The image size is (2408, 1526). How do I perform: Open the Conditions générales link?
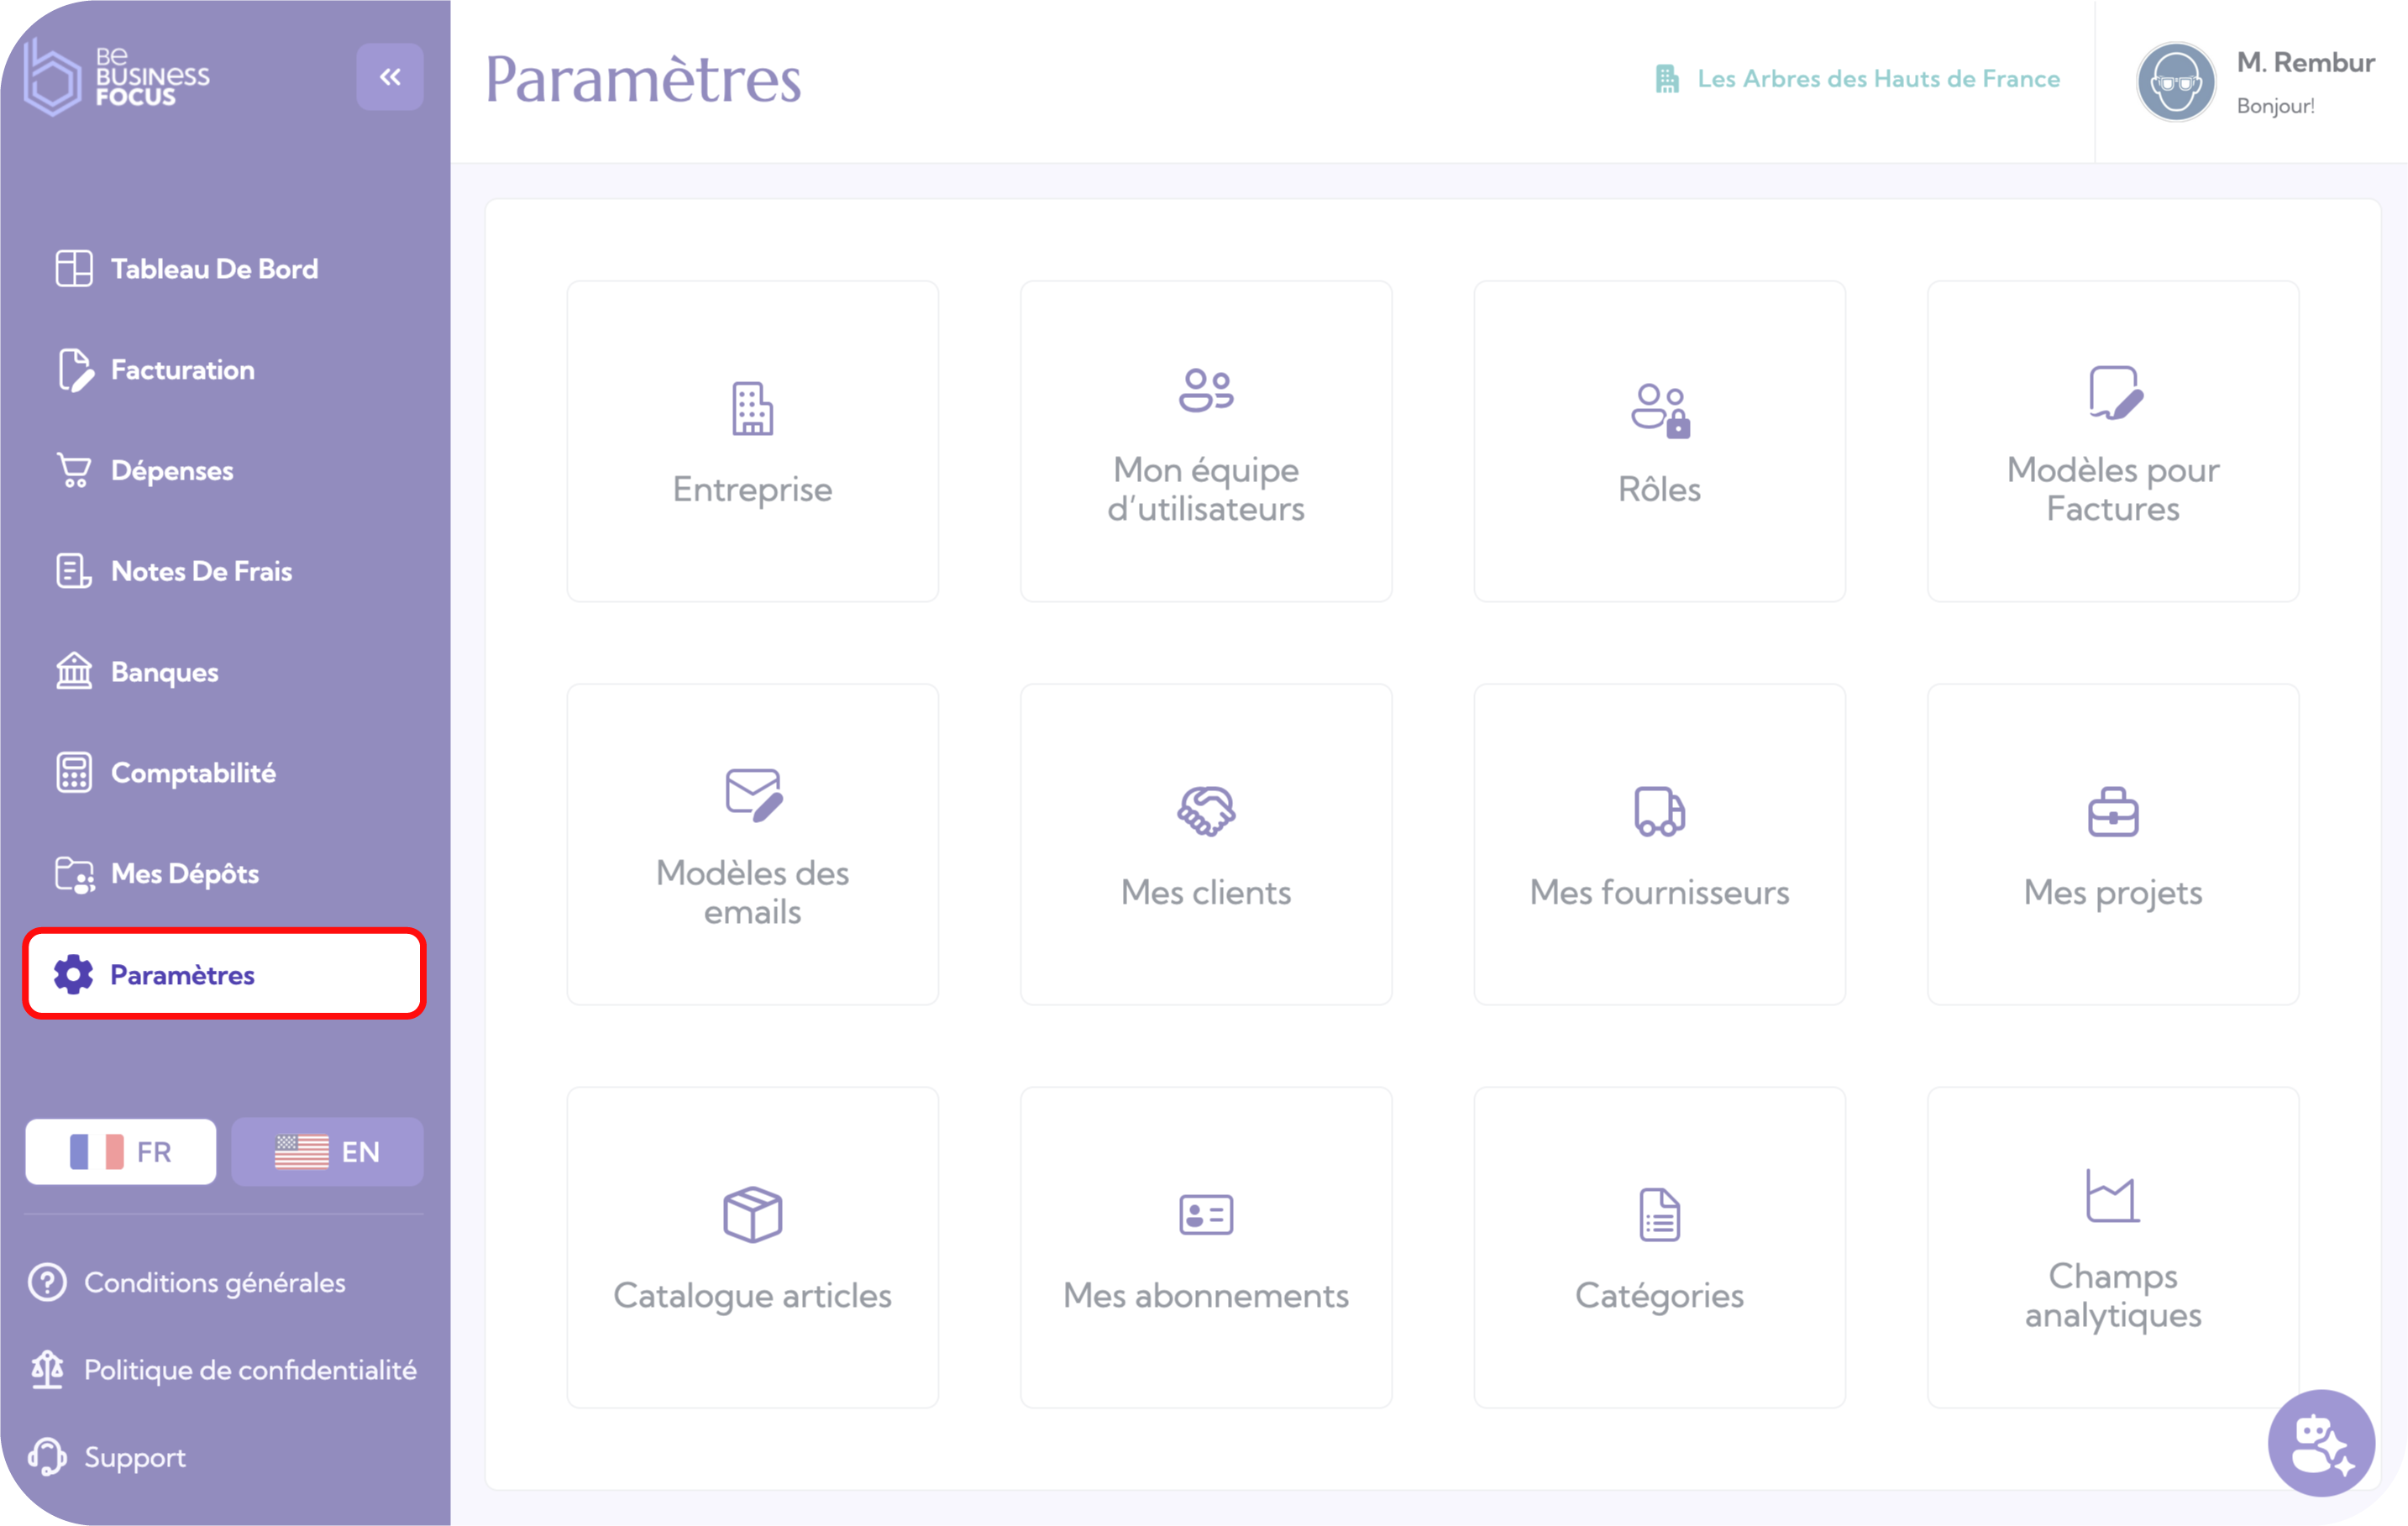[215, 1282]
